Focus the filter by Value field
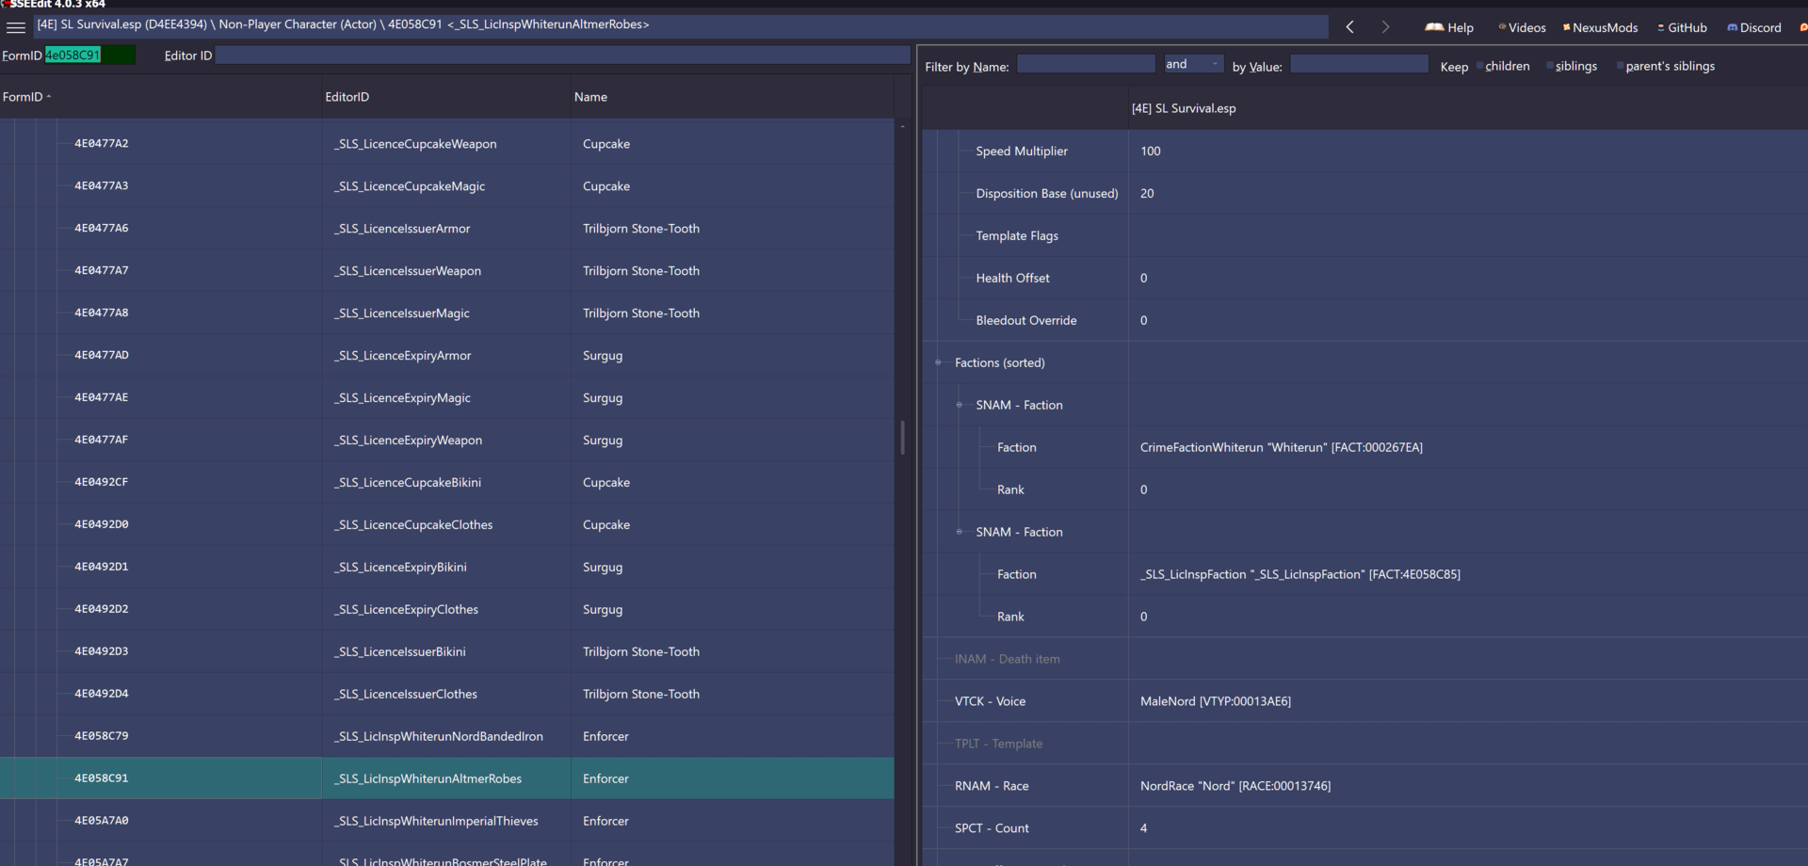1808x866 pixels. [x=1359, y=64]
